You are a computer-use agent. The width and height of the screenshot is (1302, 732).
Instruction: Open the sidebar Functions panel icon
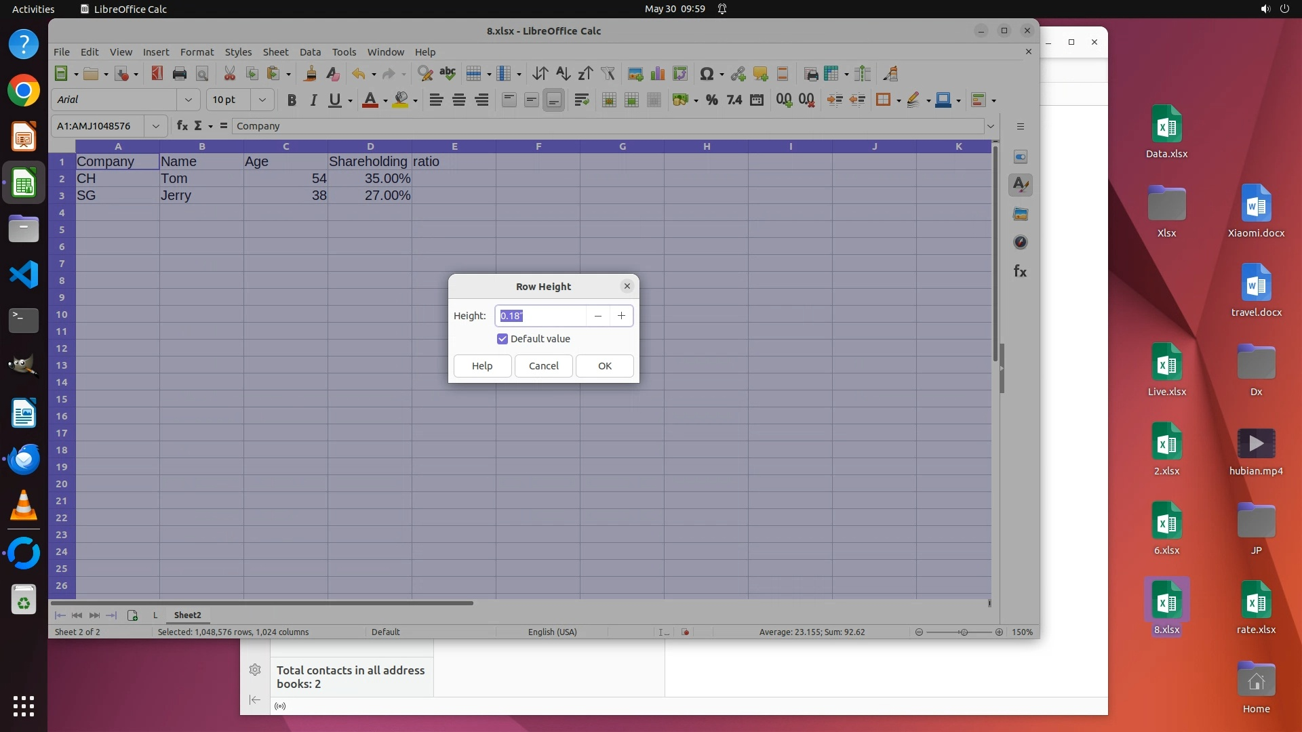pyautogui.click(x=1020, y=272)
